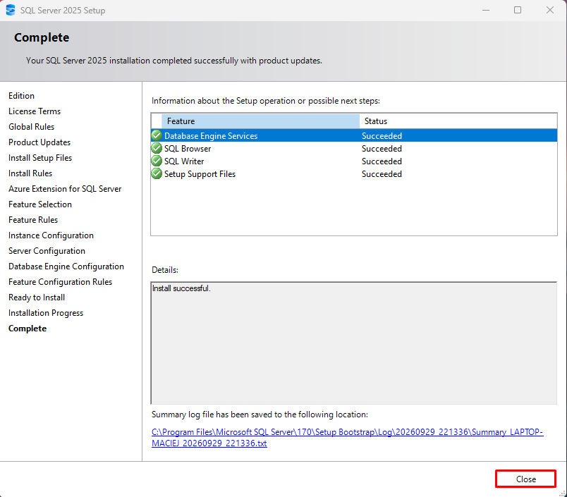Viewport: 567px width, 497px height.
Task: Select Complete step in sidebar
Action: [x=28, y=329]
